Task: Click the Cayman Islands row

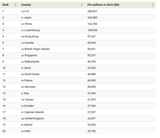Action: [x=78, y=112]
